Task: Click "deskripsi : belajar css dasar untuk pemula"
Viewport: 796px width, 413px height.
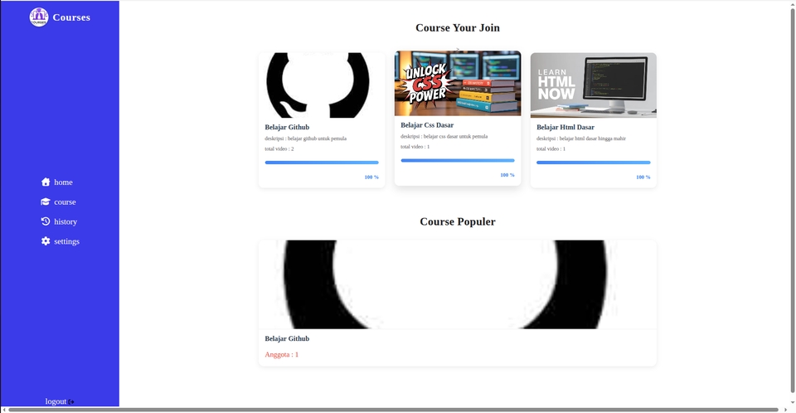Action: tap(444, 136)
